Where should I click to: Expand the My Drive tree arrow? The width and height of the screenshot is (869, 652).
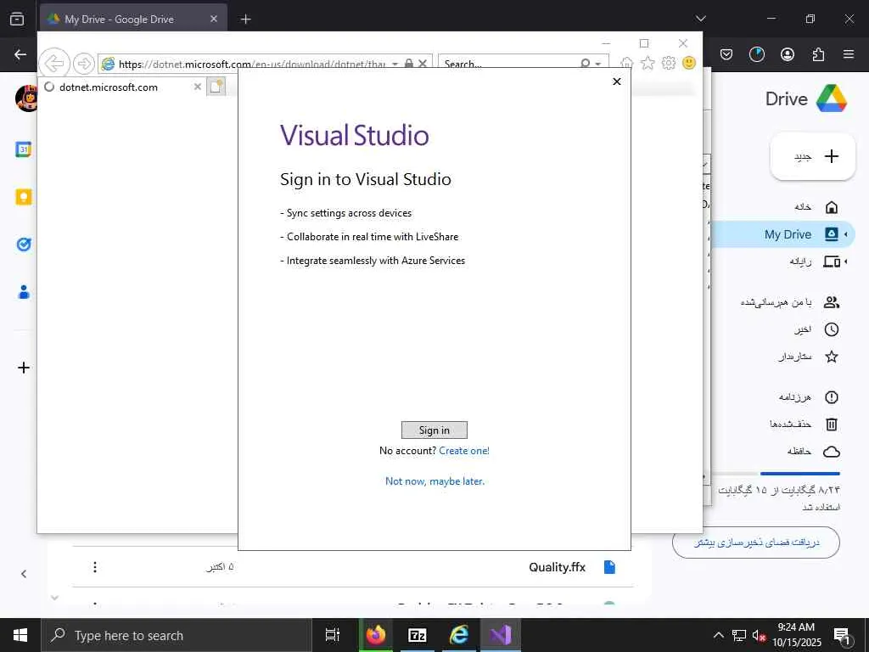[846, 234]
